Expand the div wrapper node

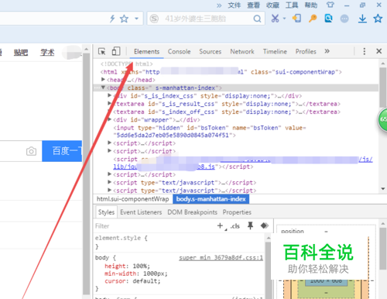(x=110, y=119)
